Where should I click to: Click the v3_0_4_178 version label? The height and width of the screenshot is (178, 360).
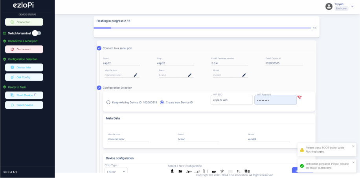click(x=10, y=172)
